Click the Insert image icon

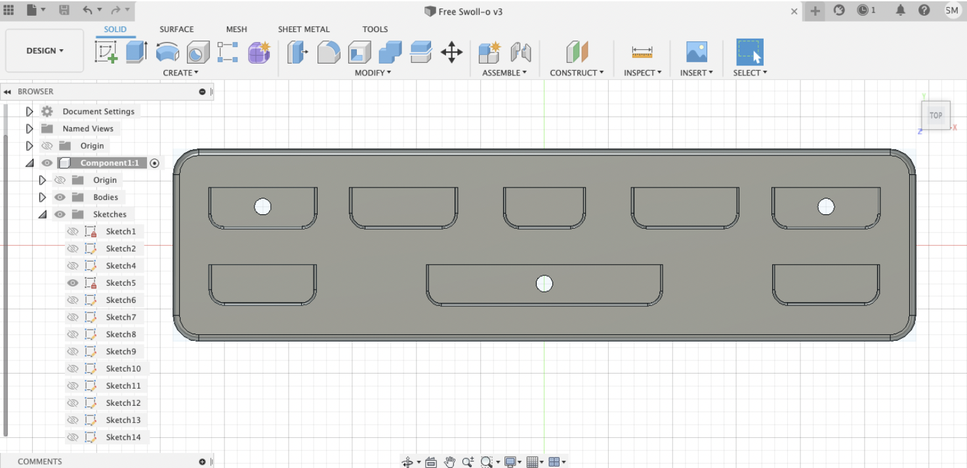696,52
